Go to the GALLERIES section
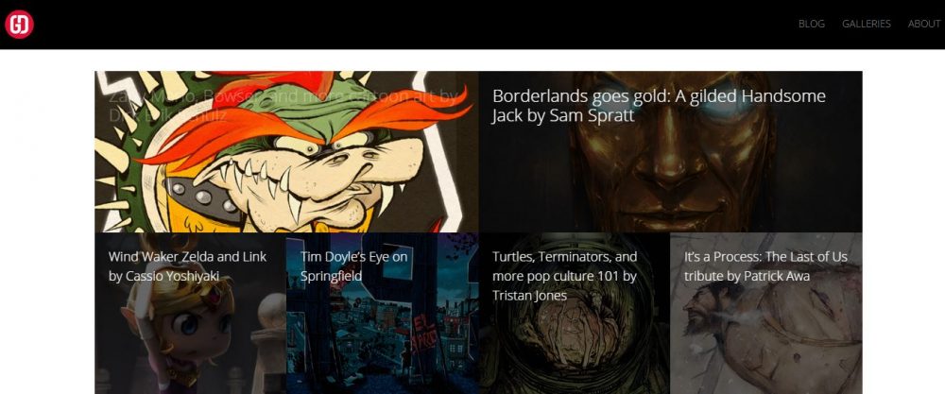The image size is (945, 394). [866, 25]
